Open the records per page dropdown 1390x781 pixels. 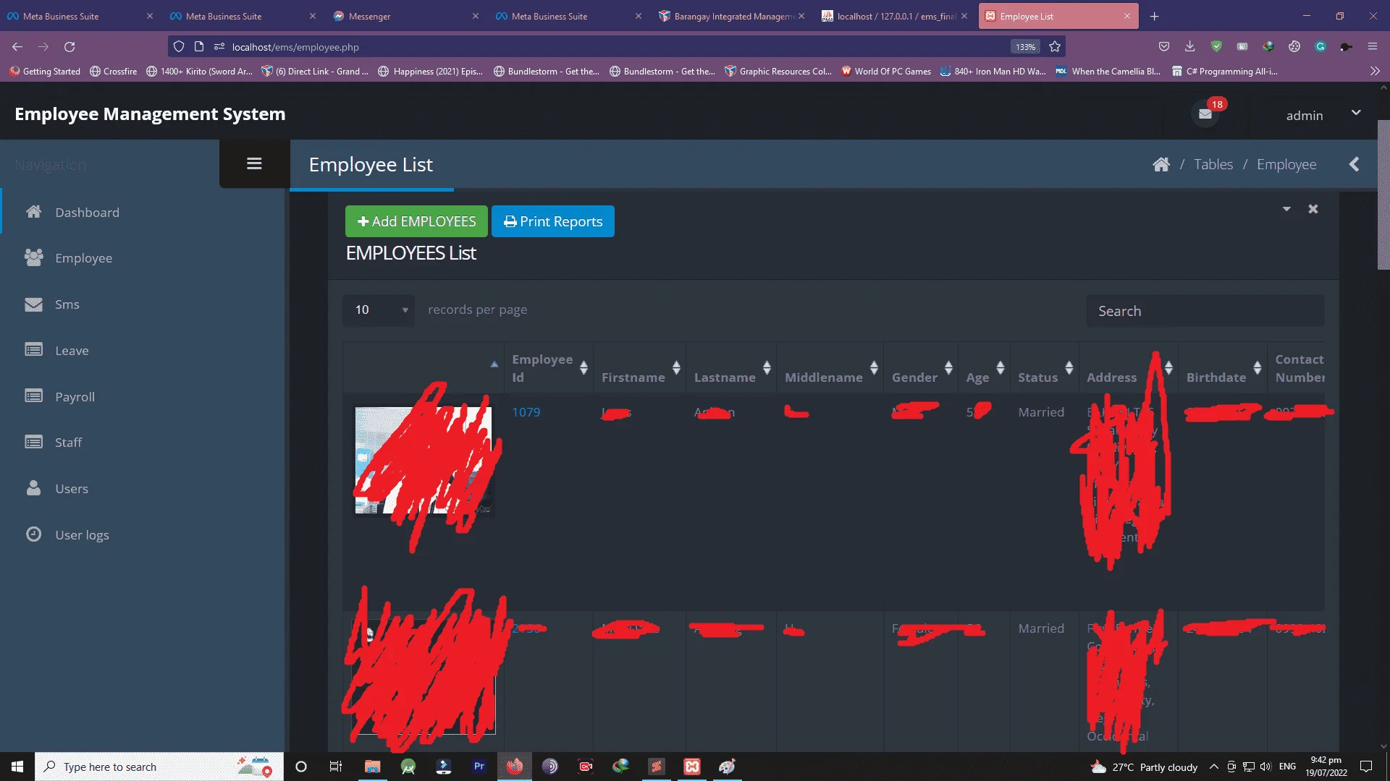tap(379, 310)
